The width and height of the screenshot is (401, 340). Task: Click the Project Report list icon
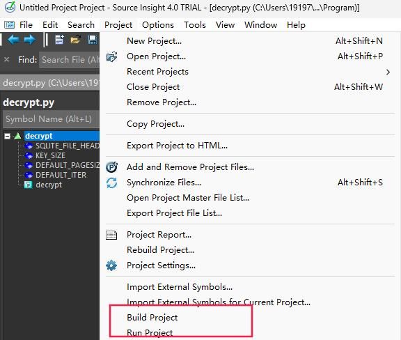111,235
